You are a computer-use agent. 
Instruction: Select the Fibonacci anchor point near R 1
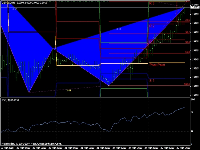point(148,44)
